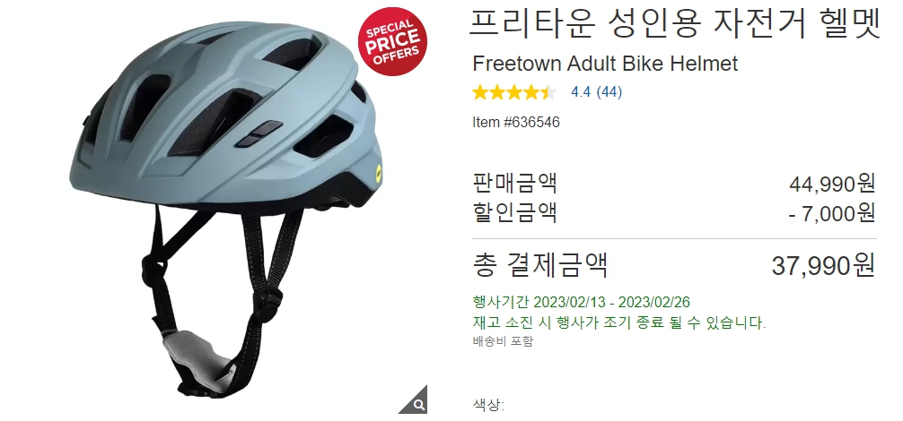Click the 할인금액 discount label

(x=515, y=212)
